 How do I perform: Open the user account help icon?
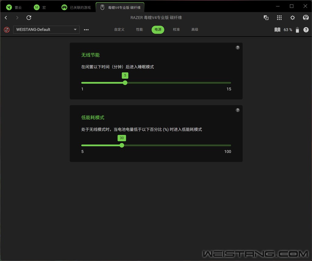[x=306, y=18]
